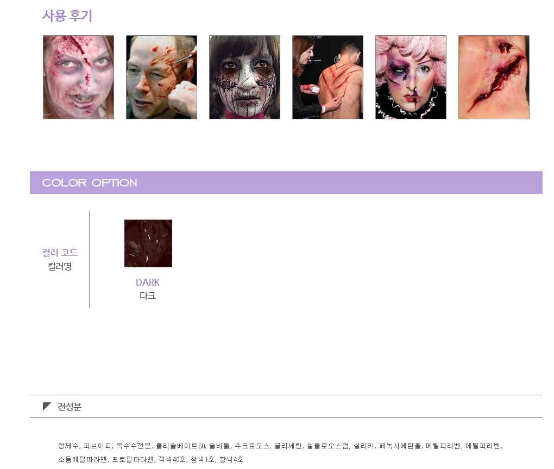Click the 사용 후기 heading
The image size is (554, 469).
pyautogui.click(x=67, y=16)
